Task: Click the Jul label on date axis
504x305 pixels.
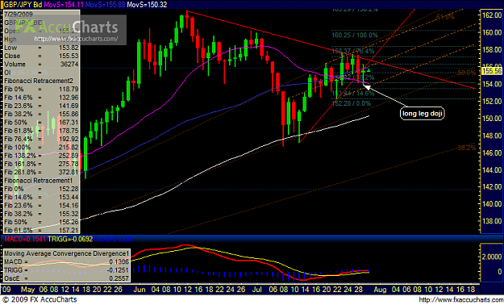Action: (257, 290)
